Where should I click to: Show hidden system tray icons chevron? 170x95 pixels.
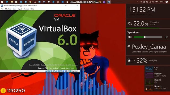point(138,2)
